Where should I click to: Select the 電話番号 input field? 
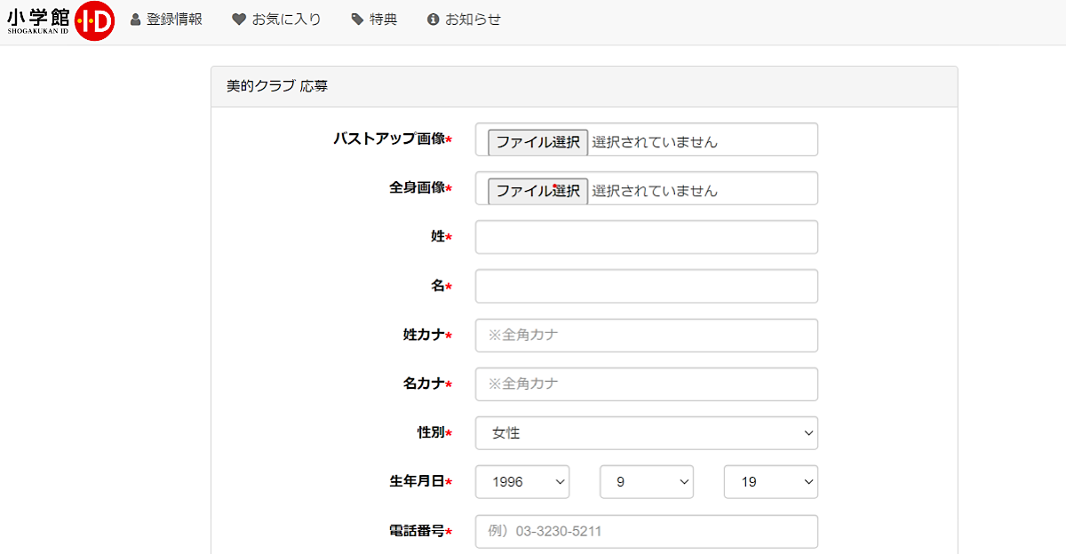[x=647, y=532]
